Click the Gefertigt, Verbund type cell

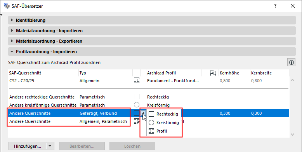click(x=98, y=113)
